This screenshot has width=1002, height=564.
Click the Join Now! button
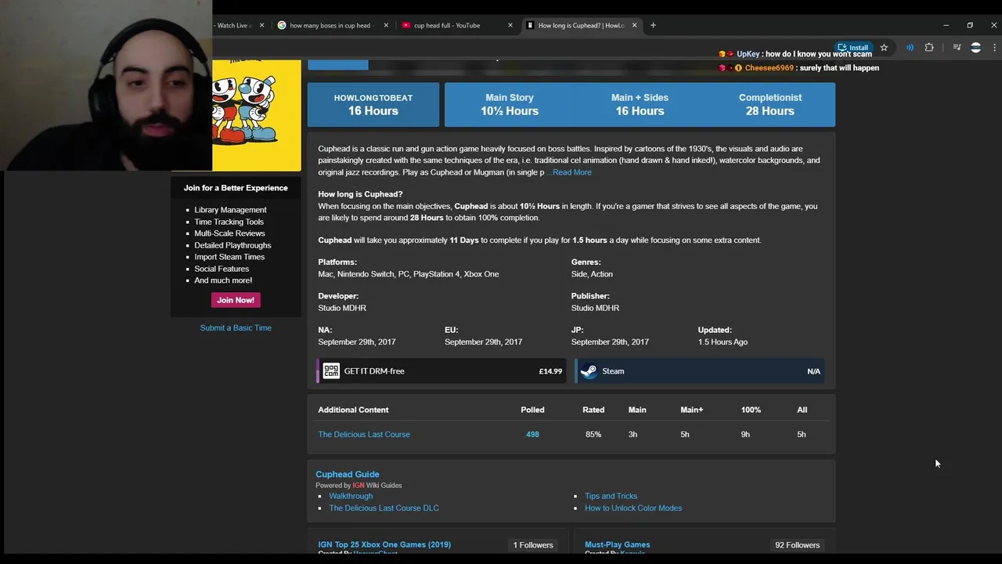coord(236,300)
